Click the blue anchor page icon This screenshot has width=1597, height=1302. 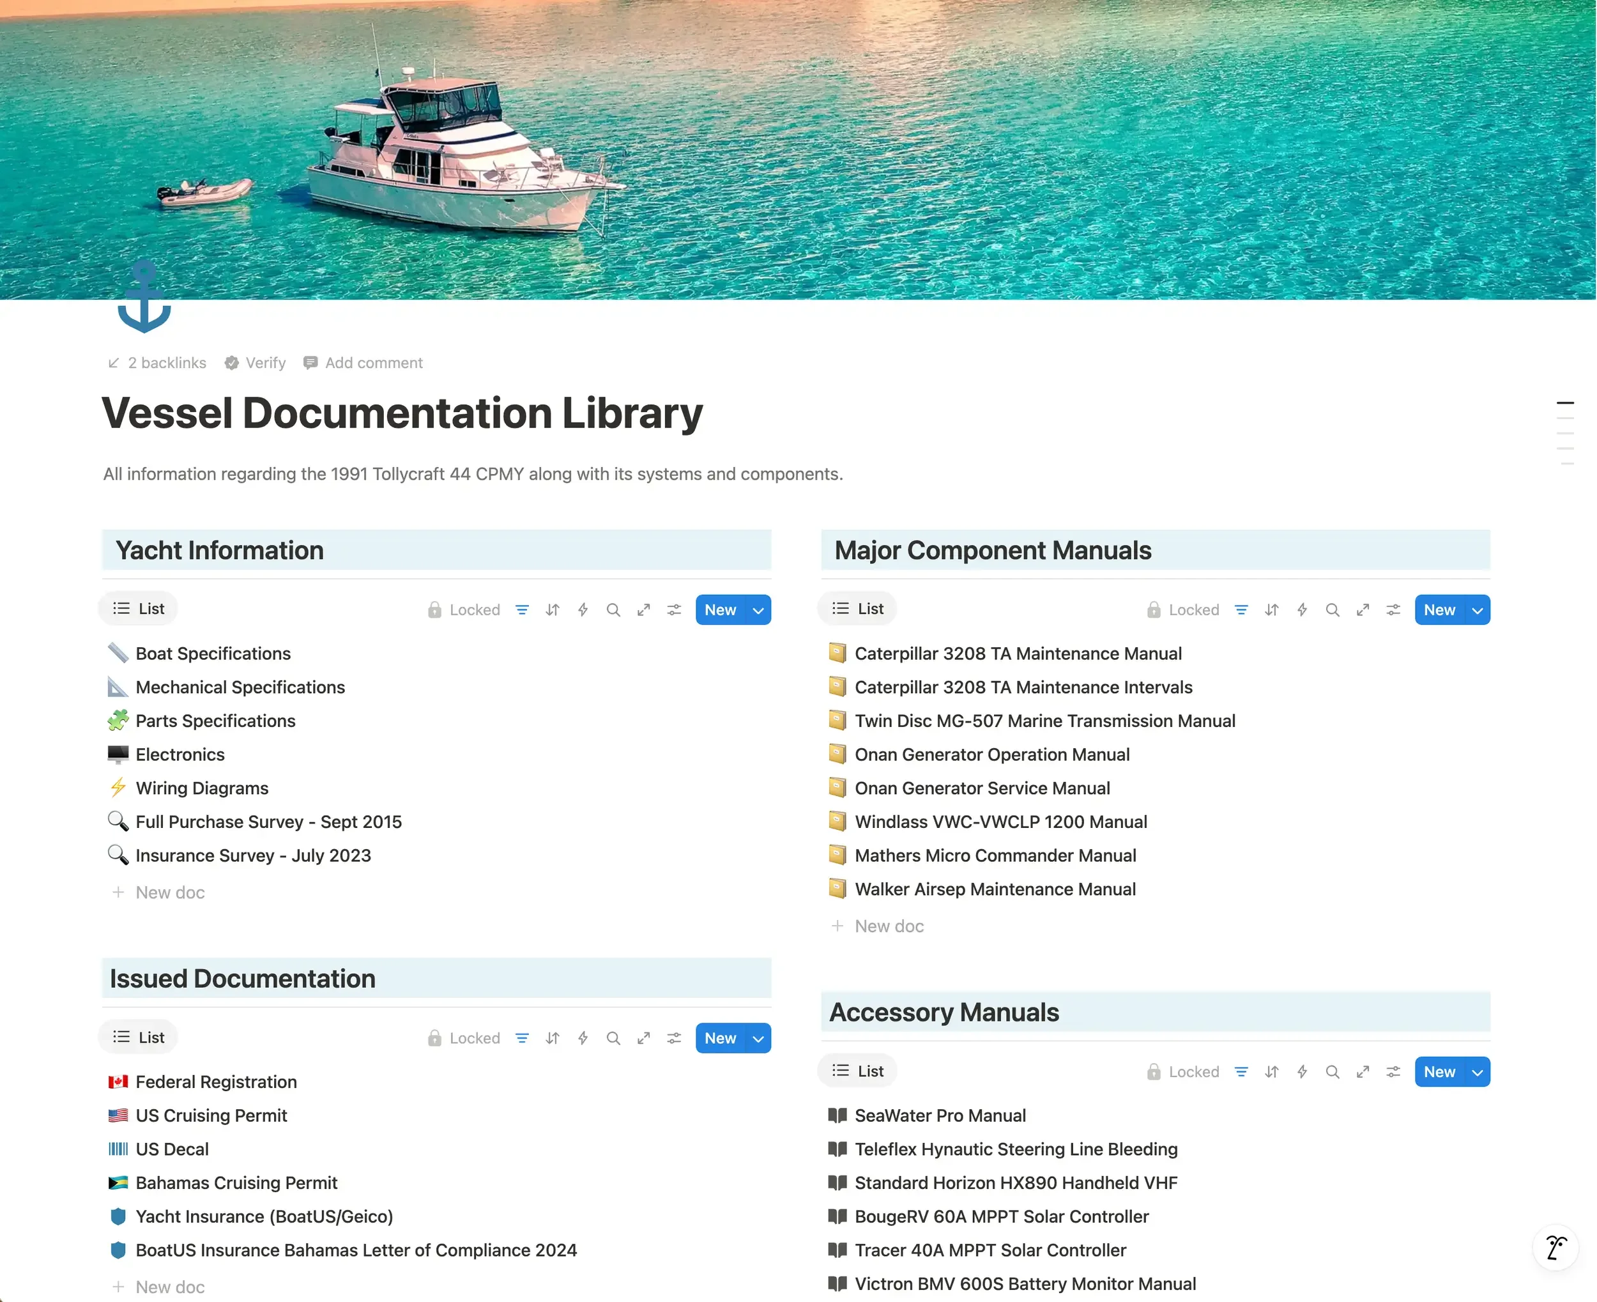point(144,297)
